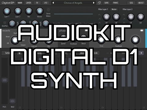Select the Room reverb type

tap(8, 37)
